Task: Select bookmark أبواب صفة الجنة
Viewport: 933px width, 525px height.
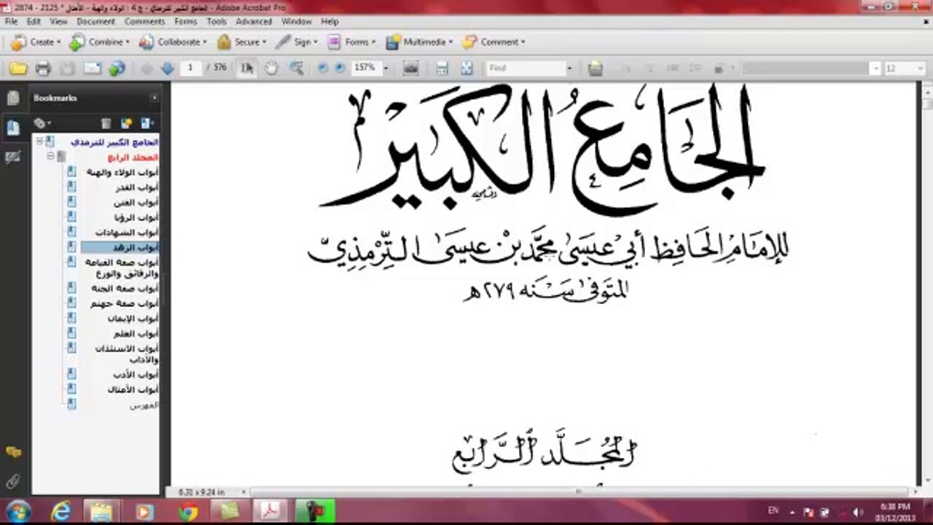Action: tap(125, 288)
